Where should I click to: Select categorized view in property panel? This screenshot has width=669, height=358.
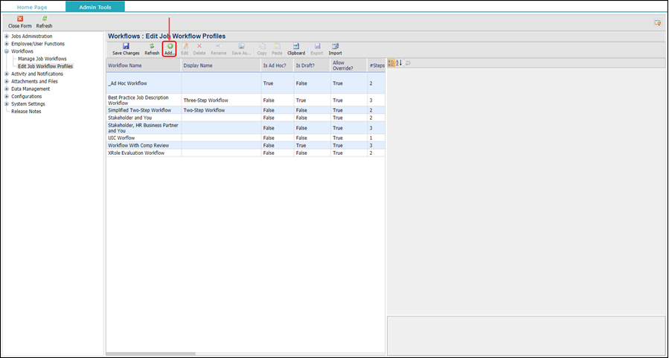tap(391, 63)
